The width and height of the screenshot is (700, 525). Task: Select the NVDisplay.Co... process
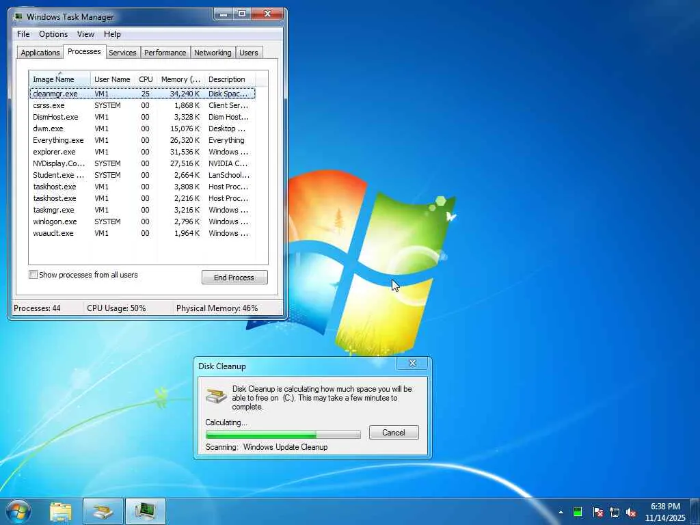142,163
